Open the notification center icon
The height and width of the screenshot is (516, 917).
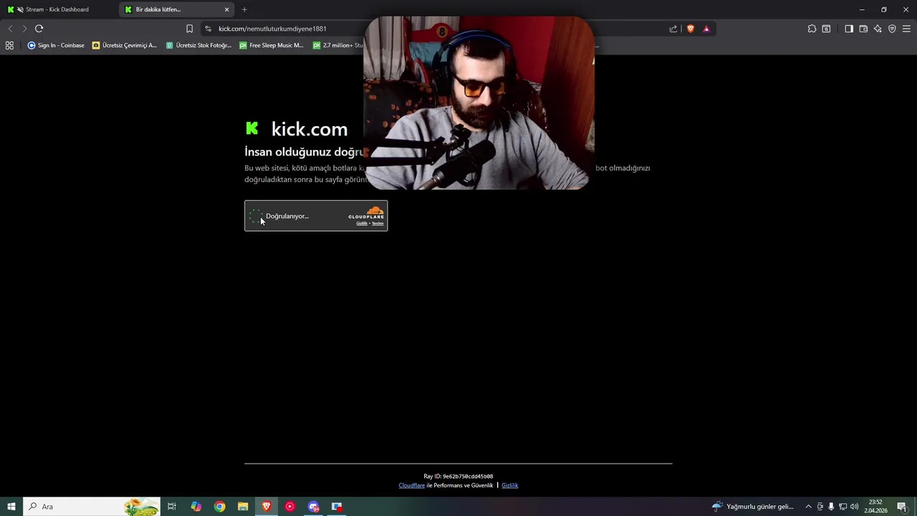(x=902, y=507)
